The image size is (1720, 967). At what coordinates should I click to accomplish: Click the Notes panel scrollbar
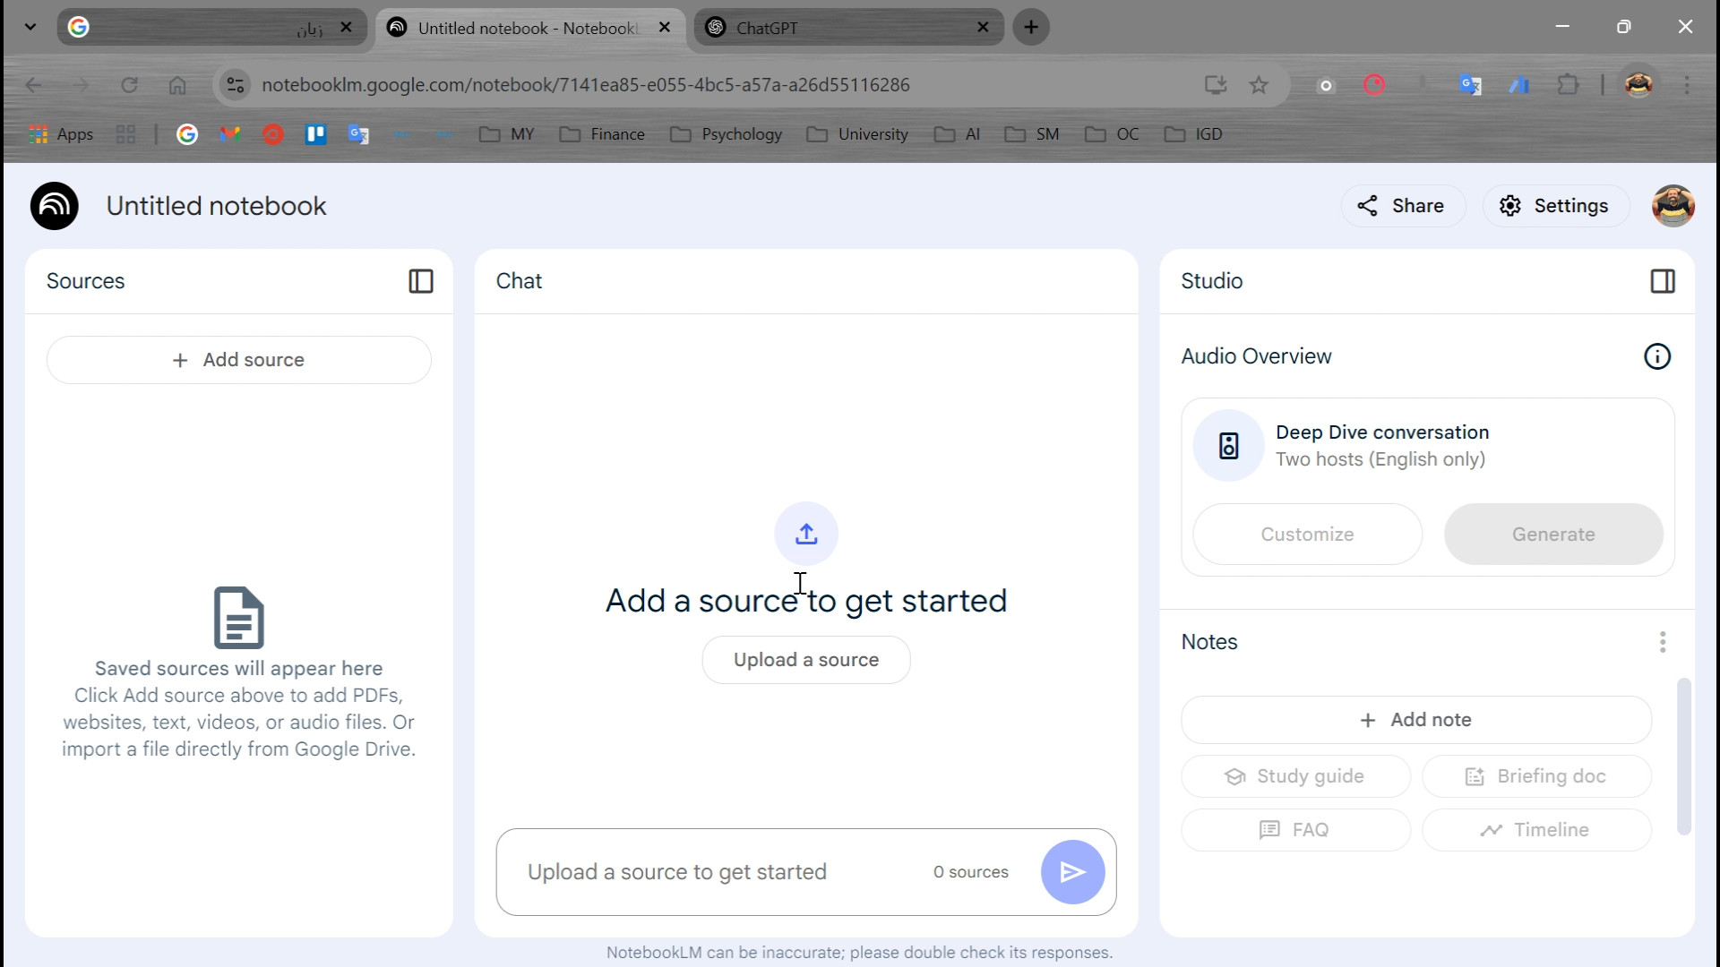(1684, 757)
